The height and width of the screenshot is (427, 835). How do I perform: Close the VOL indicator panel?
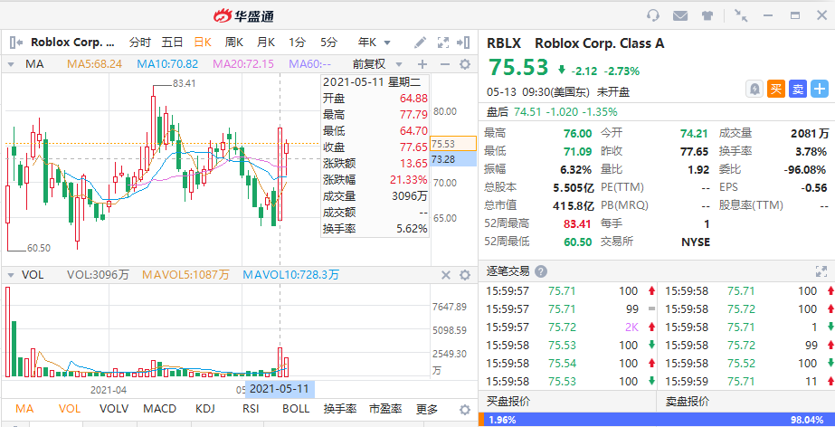click(446, 275)
